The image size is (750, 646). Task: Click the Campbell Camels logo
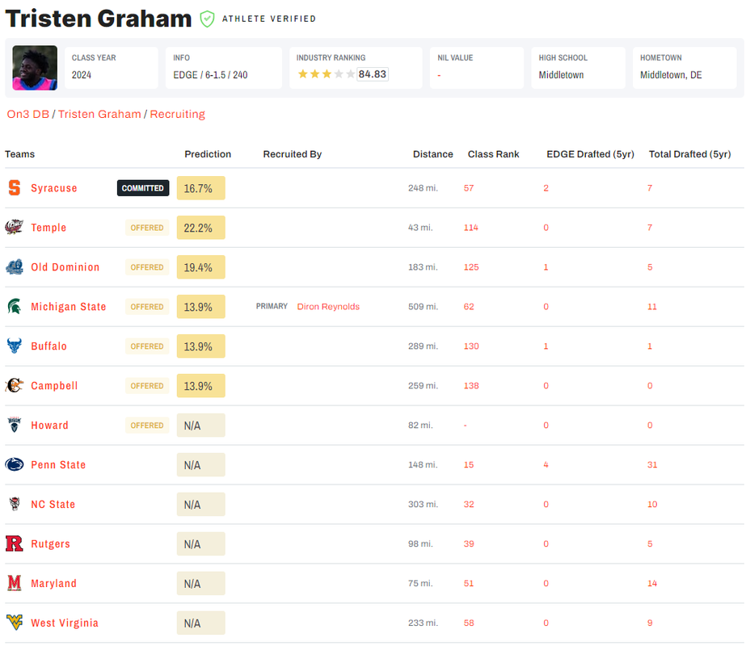tap(15, 385)
